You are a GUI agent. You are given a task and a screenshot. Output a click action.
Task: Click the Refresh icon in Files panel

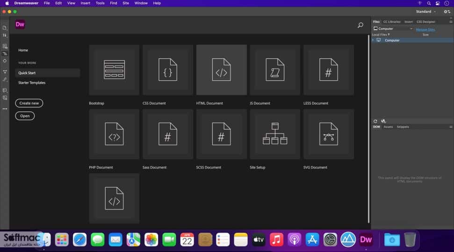pyautogui.click(x=375, y=121)
